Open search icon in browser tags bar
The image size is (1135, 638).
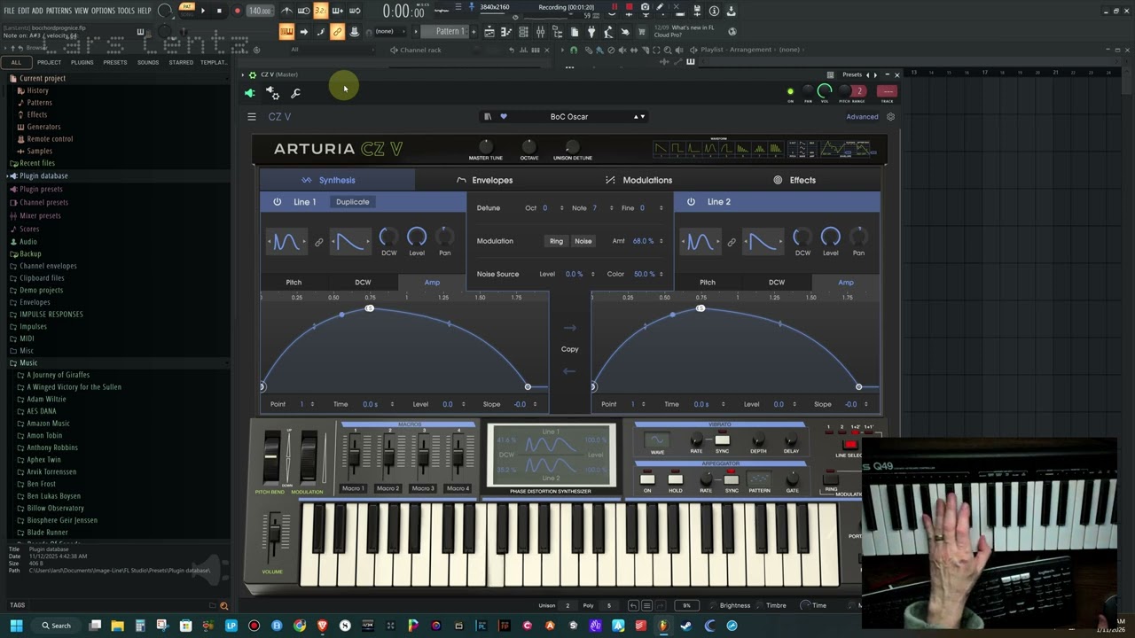223,606
